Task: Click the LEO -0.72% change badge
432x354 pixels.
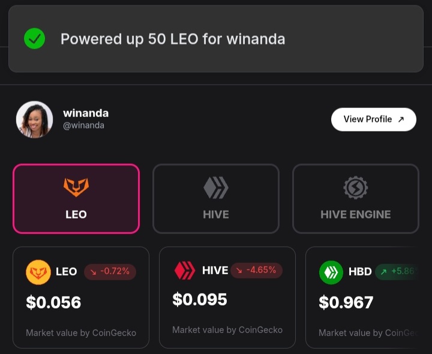Action: pos(110,271)
